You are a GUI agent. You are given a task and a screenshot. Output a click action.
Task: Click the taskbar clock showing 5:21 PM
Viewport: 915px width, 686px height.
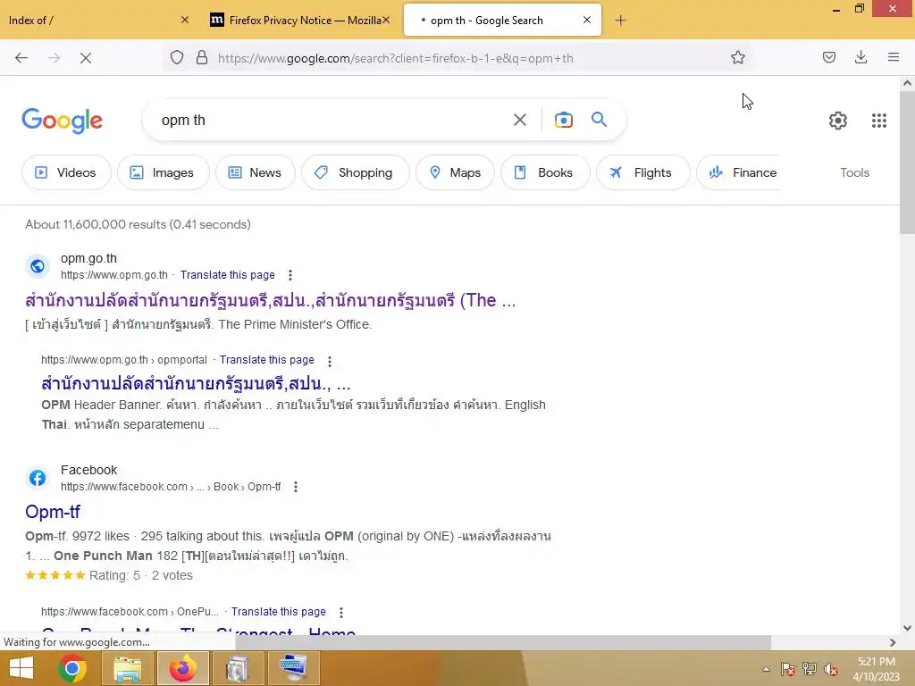click(876, 669)
